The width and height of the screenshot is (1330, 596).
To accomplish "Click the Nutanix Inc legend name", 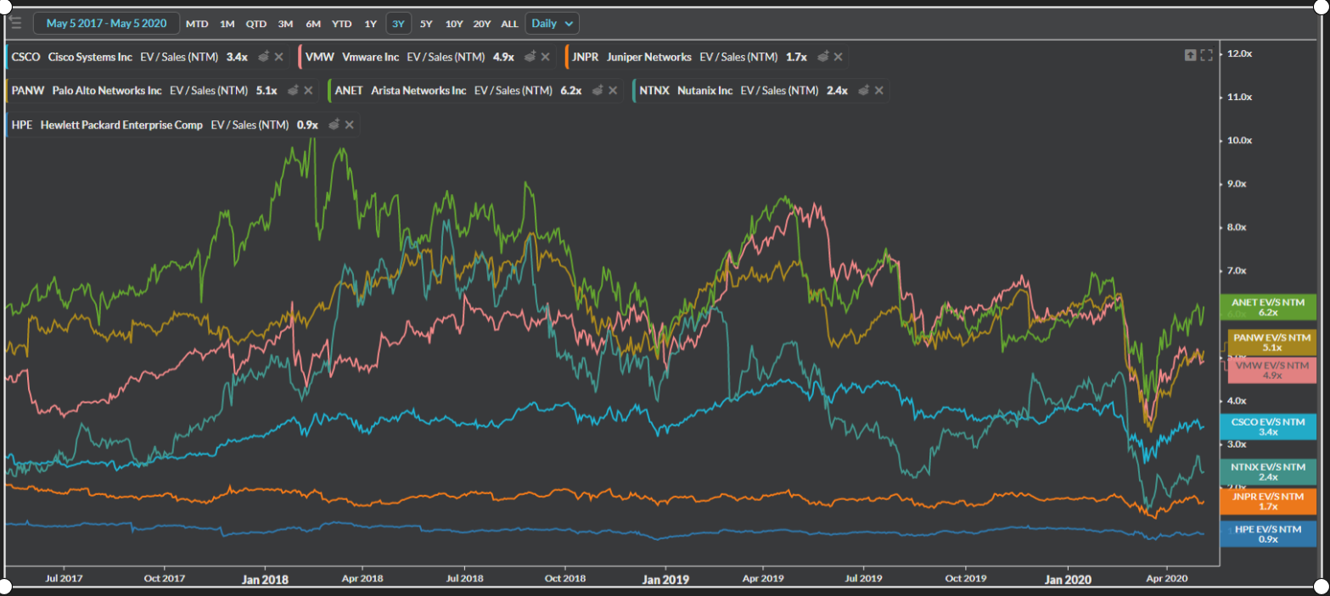I will (x=704, y=90).
